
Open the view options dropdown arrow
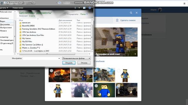pos(79,8)
